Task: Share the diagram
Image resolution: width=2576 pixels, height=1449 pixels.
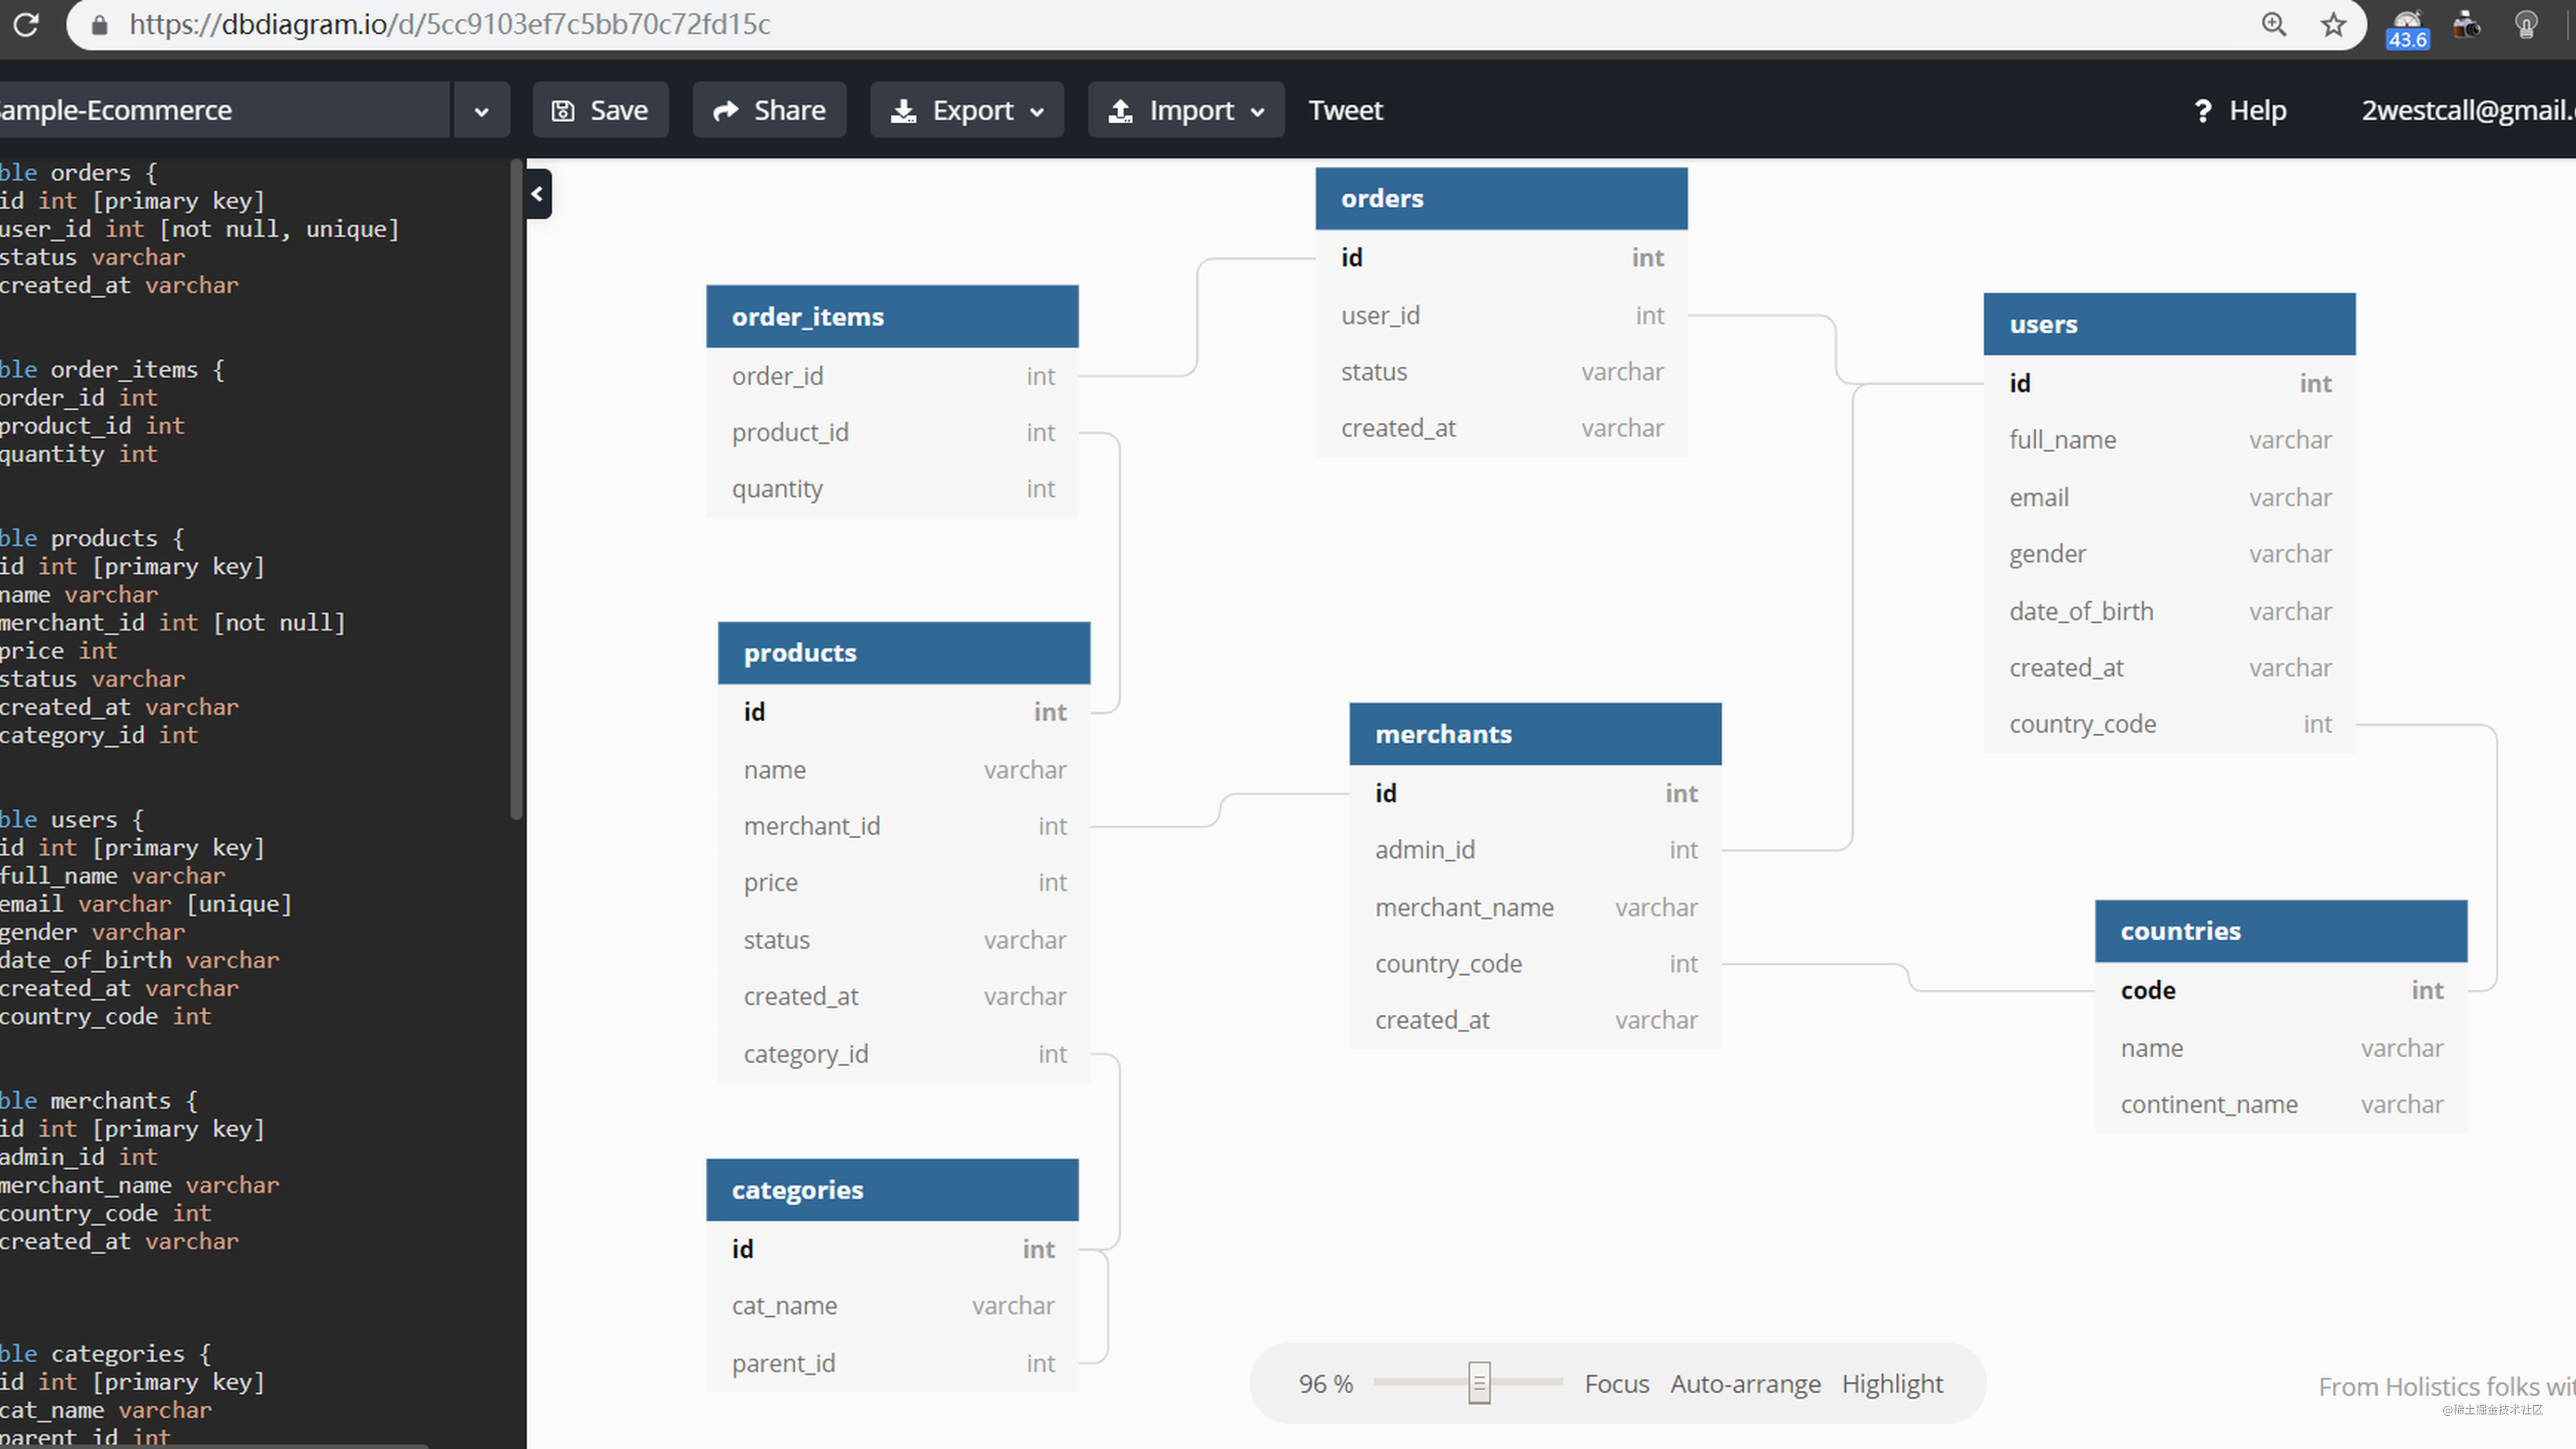Action: pyautogui.click(x=769, y=110)
